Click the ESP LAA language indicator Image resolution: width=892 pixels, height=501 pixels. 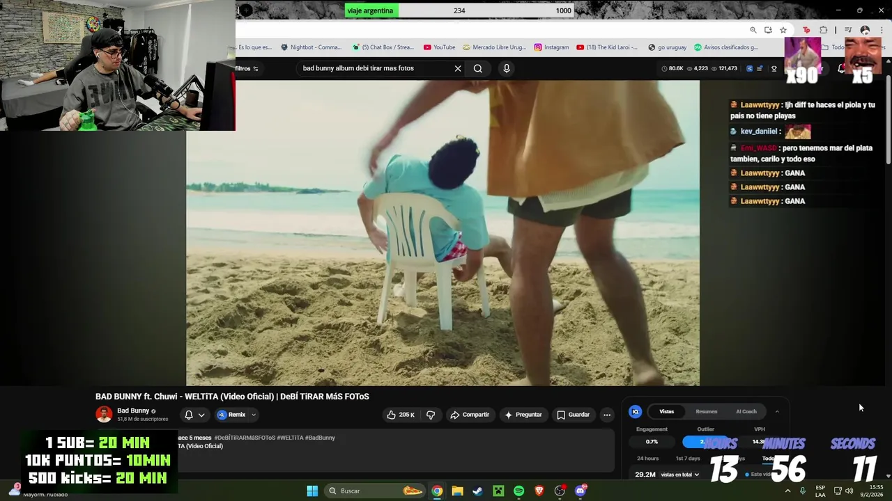pyautogui.click(x=820, y=491)
